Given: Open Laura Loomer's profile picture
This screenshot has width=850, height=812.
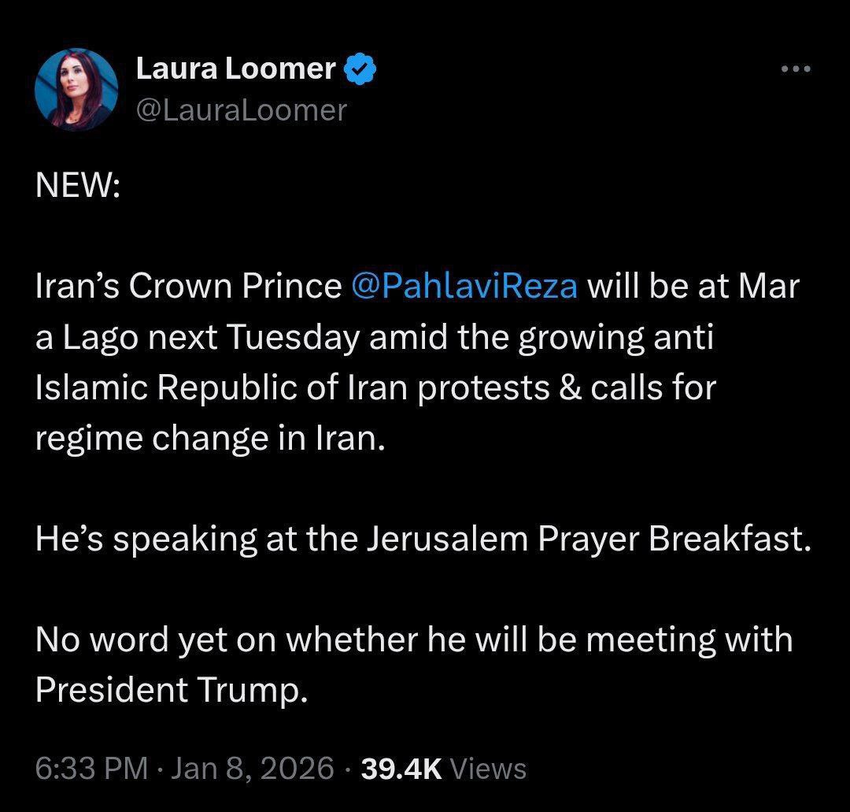Looking at the screenshot, I should click(x=76, y=90).
